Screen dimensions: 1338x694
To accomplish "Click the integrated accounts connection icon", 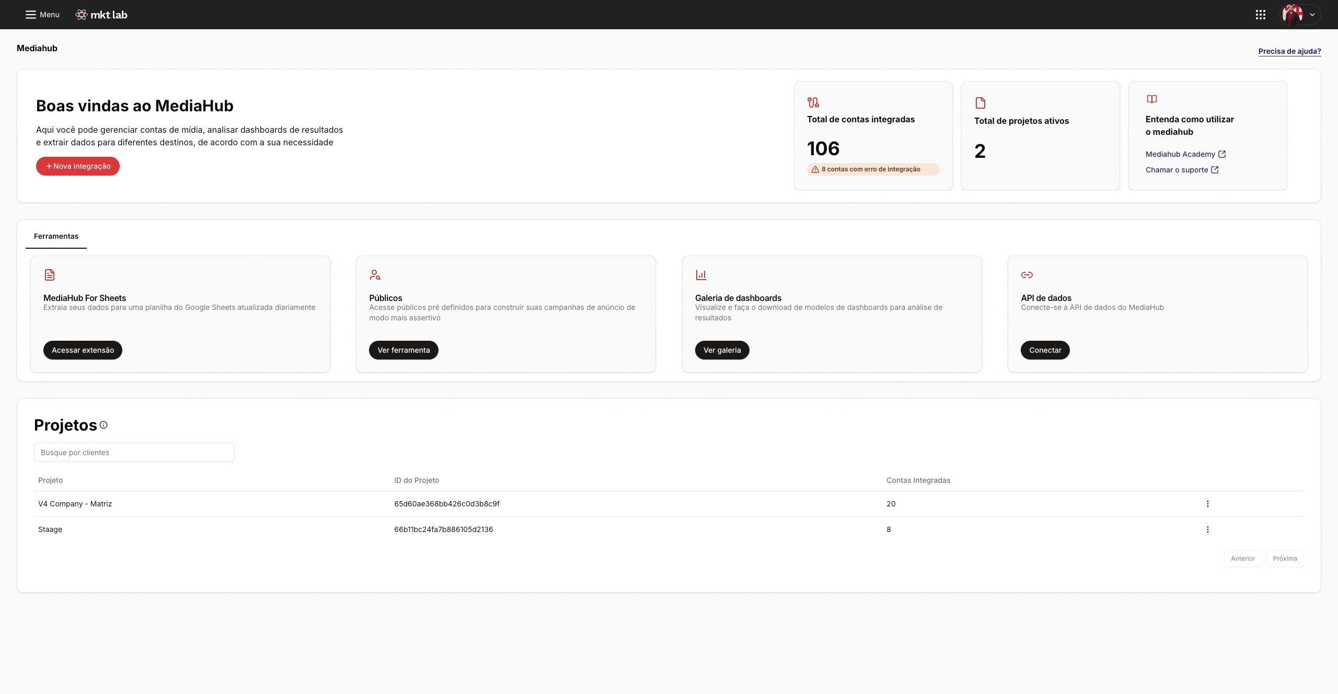I will click(813, 102).
